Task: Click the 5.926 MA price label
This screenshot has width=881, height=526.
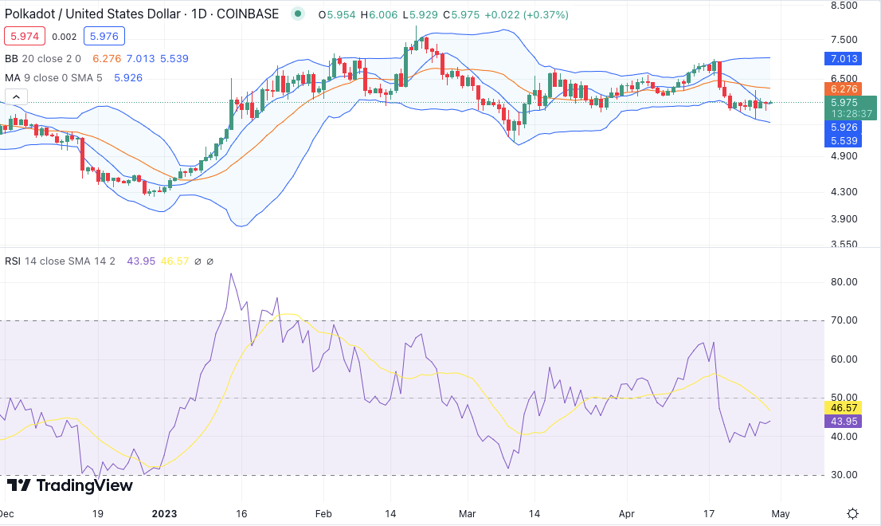Action: click(843, 127)
